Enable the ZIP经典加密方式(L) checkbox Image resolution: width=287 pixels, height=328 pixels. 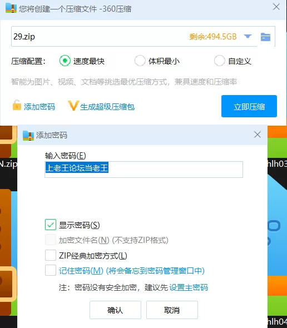tap(51, 255)
